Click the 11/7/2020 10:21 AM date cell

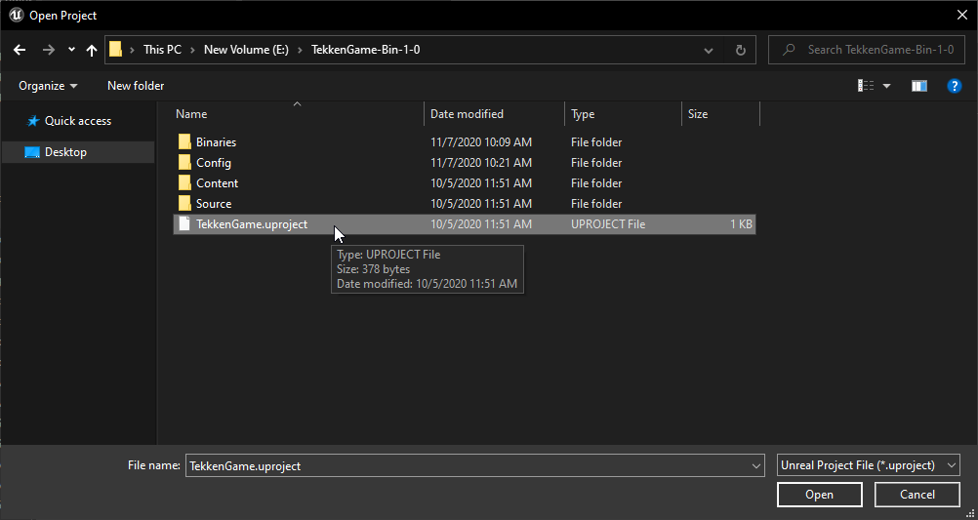(x=481, y=163)
